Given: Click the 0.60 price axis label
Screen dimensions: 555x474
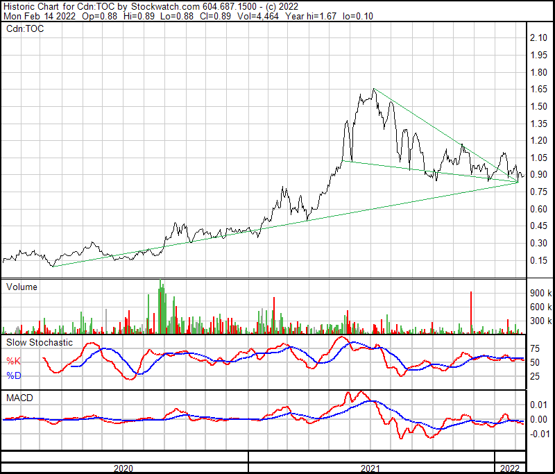Looking at the screenshot, I should 538,209.
